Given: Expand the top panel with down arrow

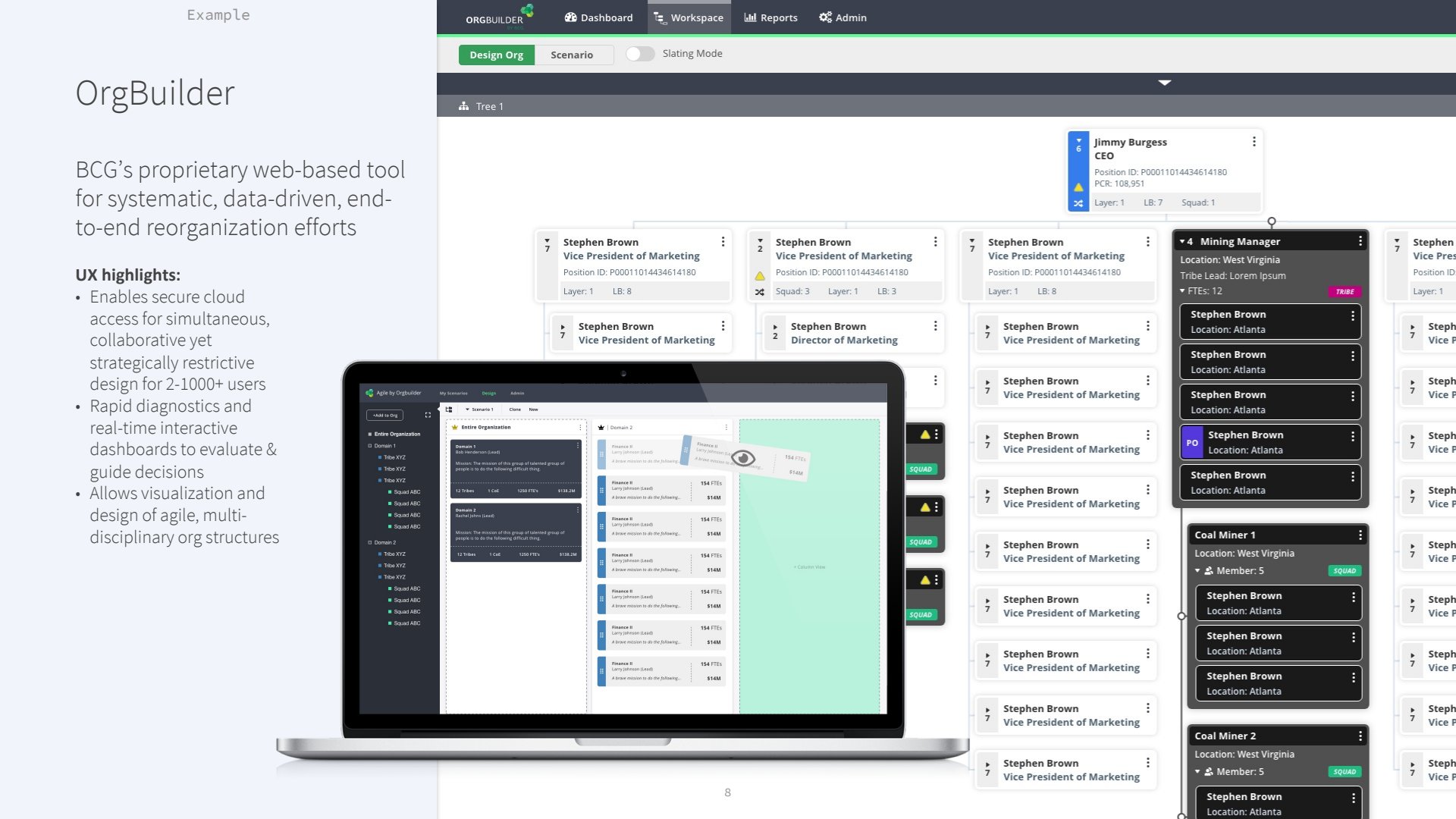Looking at the screenshot, I should click(x=1165, y=83).
